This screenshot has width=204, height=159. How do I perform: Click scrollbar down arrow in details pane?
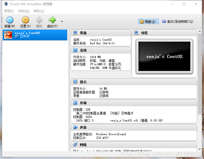tap(200, 149)
